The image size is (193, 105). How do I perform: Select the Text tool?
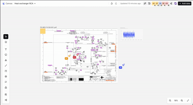(x=6, y=49)
